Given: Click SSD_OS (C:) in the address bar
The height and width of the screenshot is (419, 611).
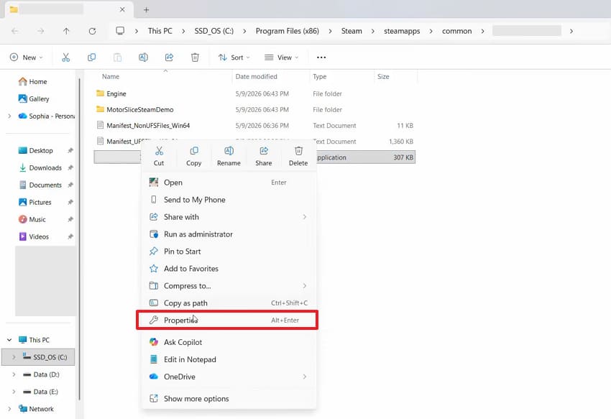Looking at the screenshot, I should point(214,31).
